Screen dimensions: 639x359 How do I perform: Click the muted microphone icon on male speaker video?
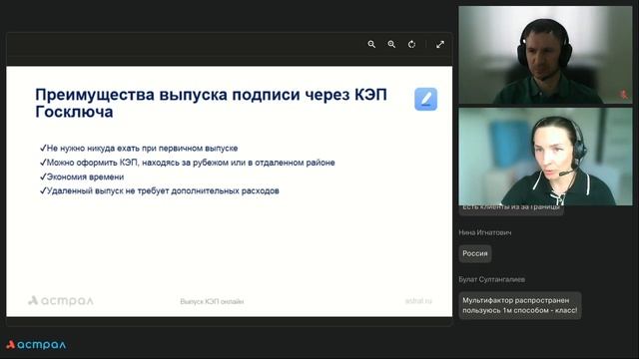[623, 95]
